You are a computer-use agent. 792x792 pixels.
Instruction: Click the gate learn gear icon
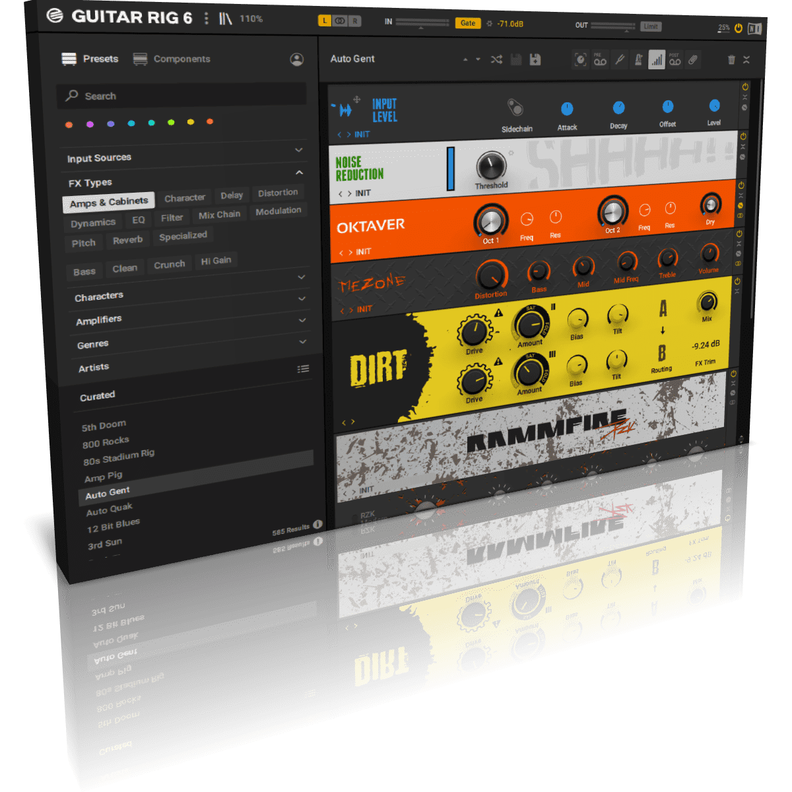(489, 24)
